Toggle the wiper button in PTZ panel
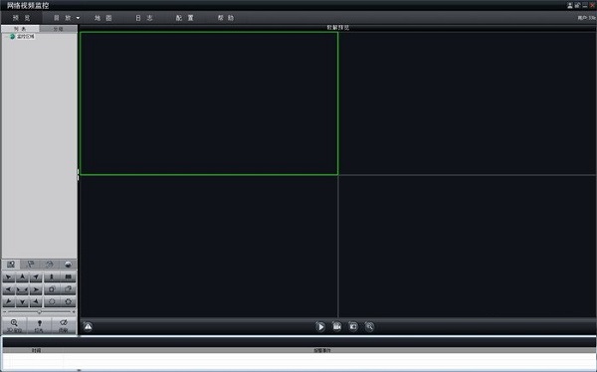Screen dimensions: 597x372 [x=64, y=325]
